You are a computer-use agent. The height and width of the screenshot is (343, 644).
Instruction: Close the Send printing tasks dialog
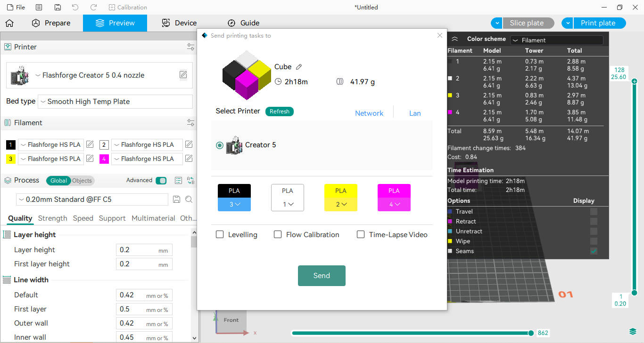click(440, 35)
